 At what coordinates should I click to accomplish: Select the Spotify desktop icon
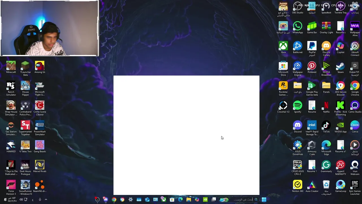point(298,107)
